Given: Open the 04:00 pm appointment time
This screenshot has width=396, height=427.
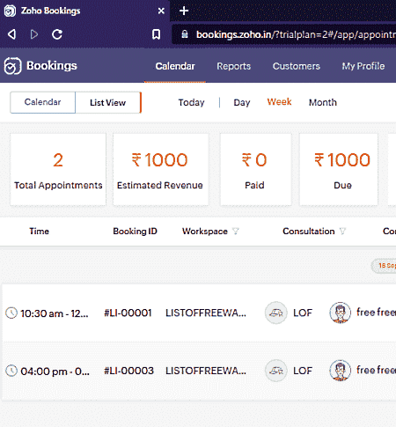Looking at the screenshot, I should 55,372.
